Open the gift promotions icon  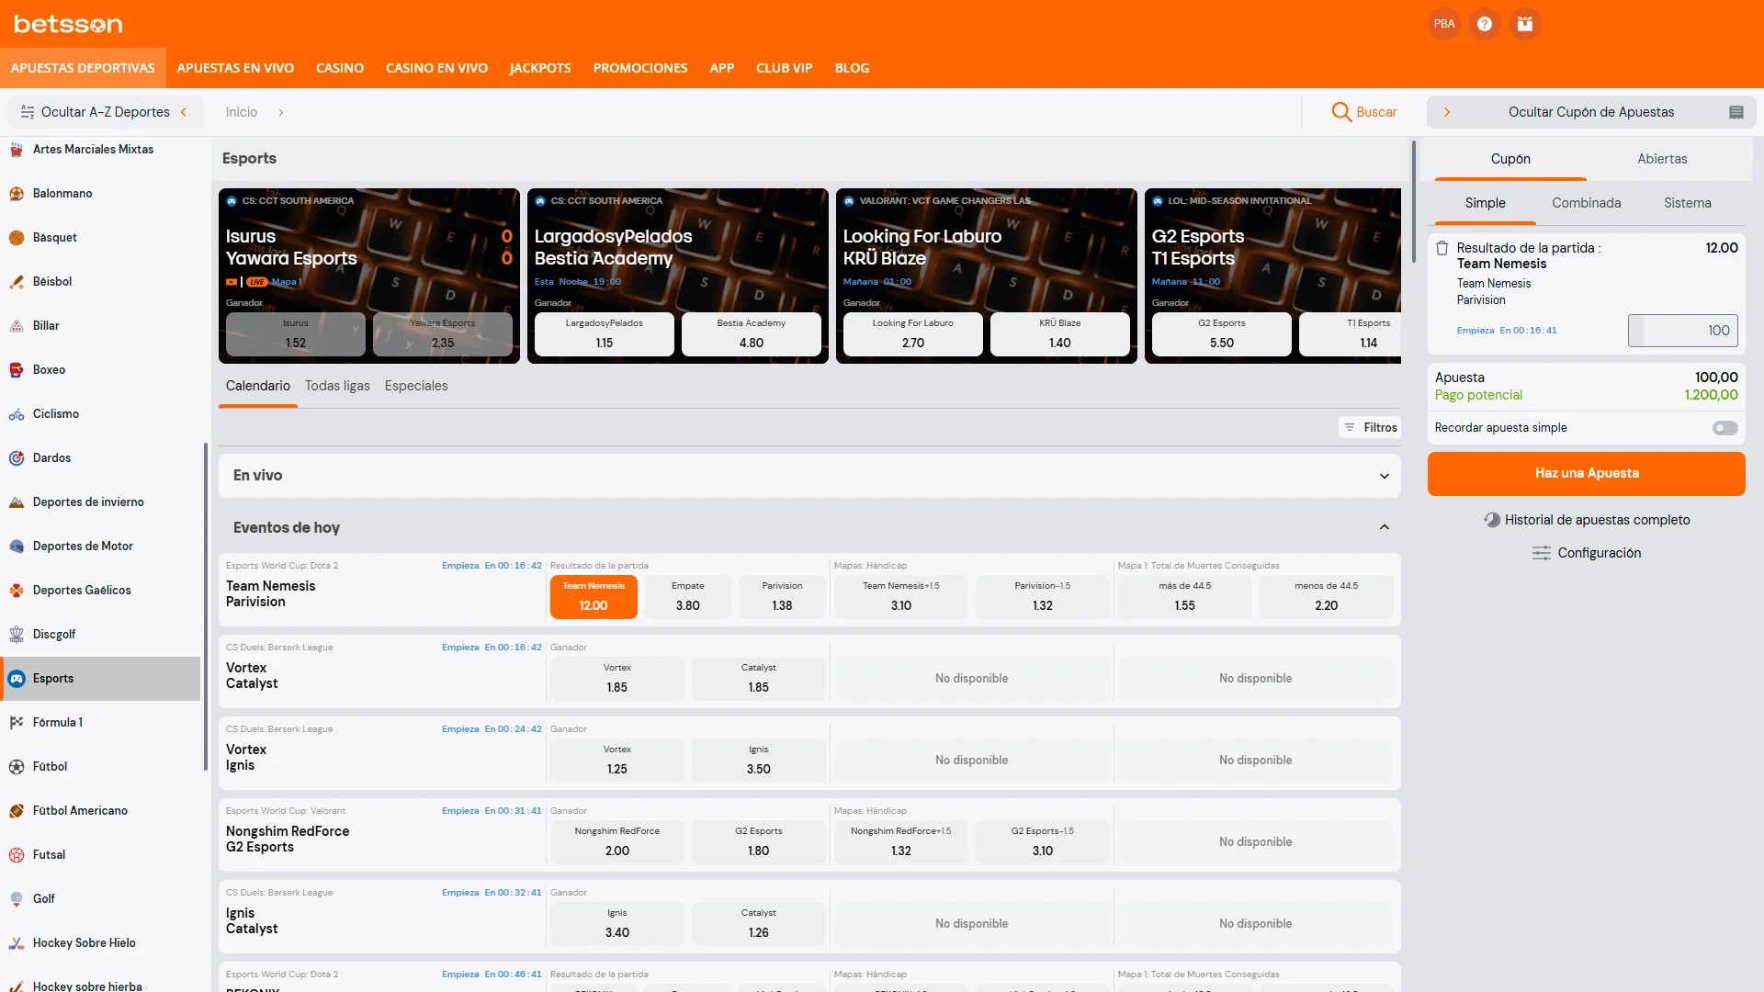click(x=1525, y=24)
